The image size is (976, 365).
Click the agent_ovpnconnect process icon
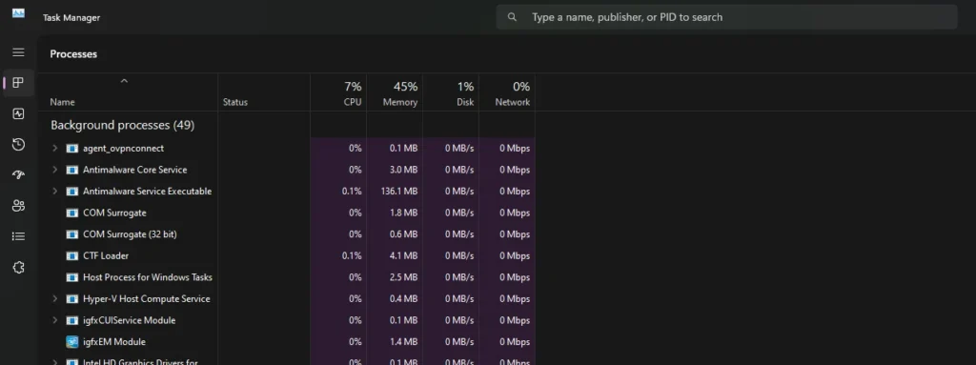click(x=72, y=149)
